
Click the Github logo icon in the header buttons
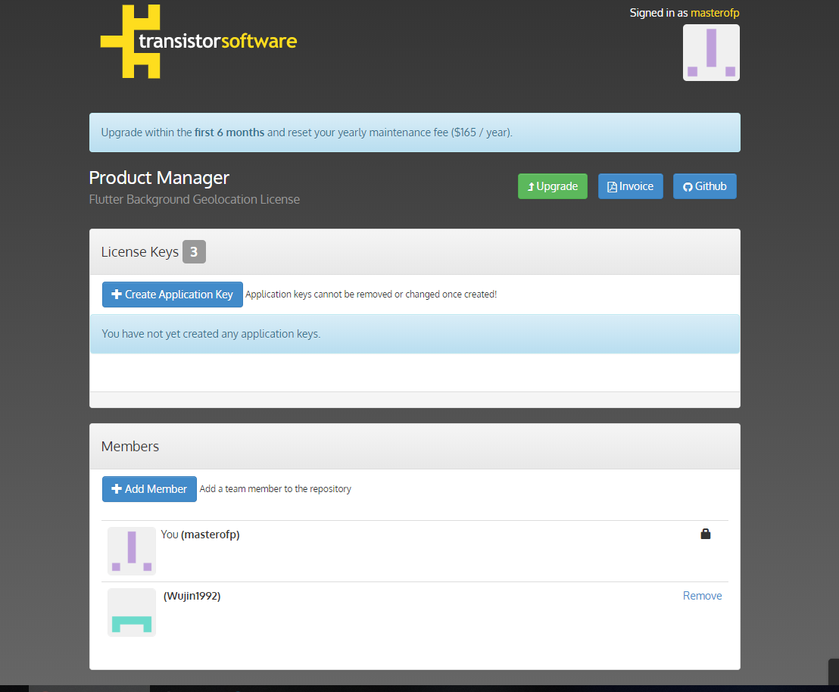point(688,185)
